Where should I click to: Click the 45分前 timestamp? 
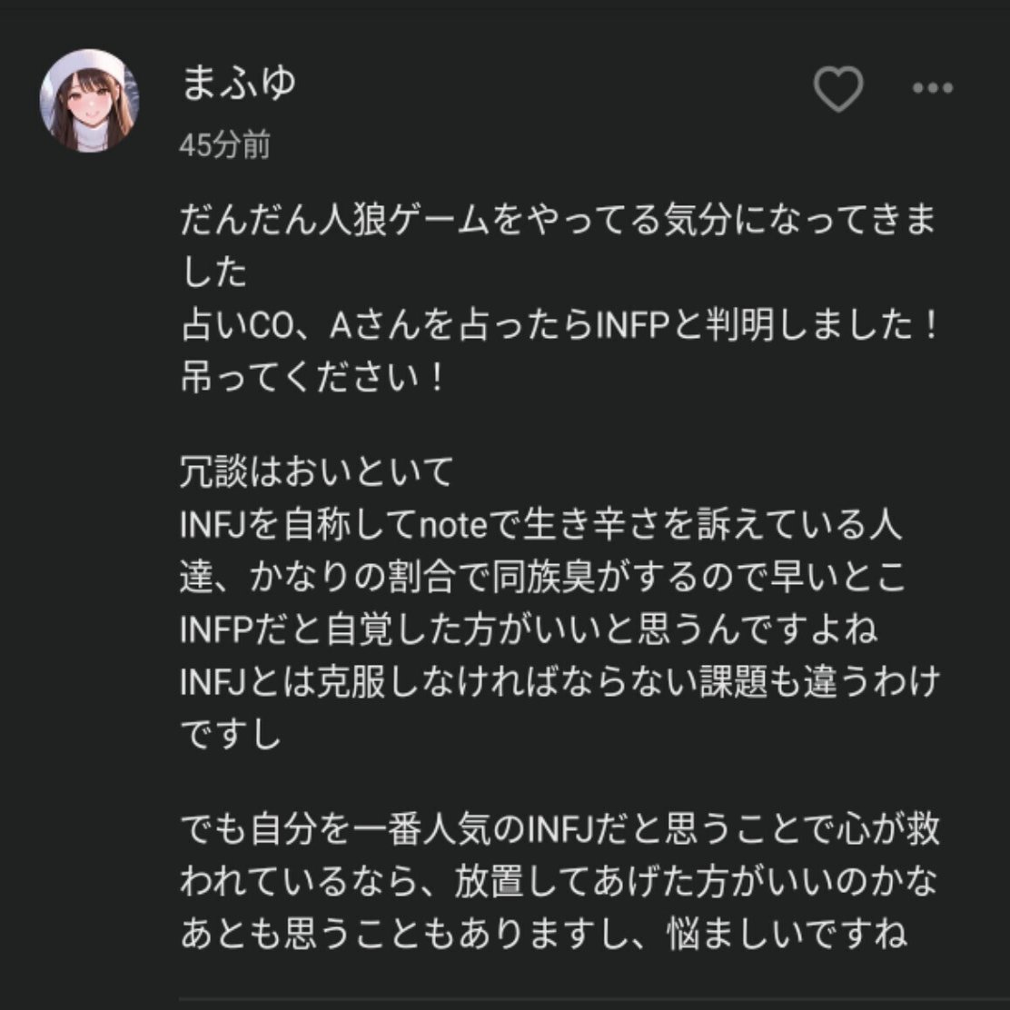pyautogui.click(x=225, y=145)
